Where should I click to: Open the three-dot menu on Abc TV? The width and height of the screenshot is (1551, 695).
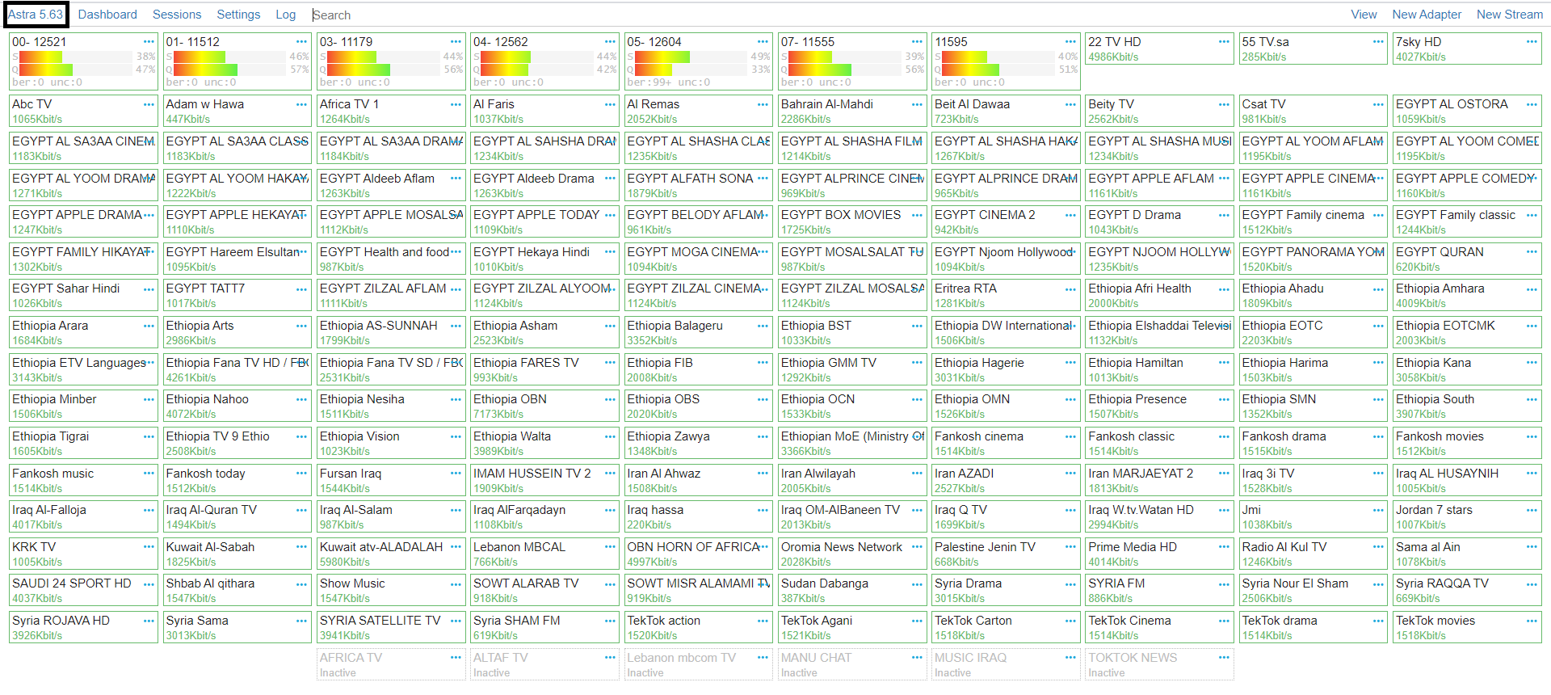point(149,103)
